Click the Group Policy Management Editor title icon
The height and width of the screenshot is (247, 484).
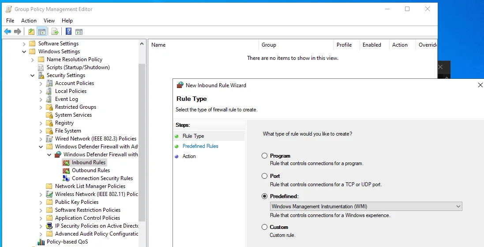(x=9, y=9)
